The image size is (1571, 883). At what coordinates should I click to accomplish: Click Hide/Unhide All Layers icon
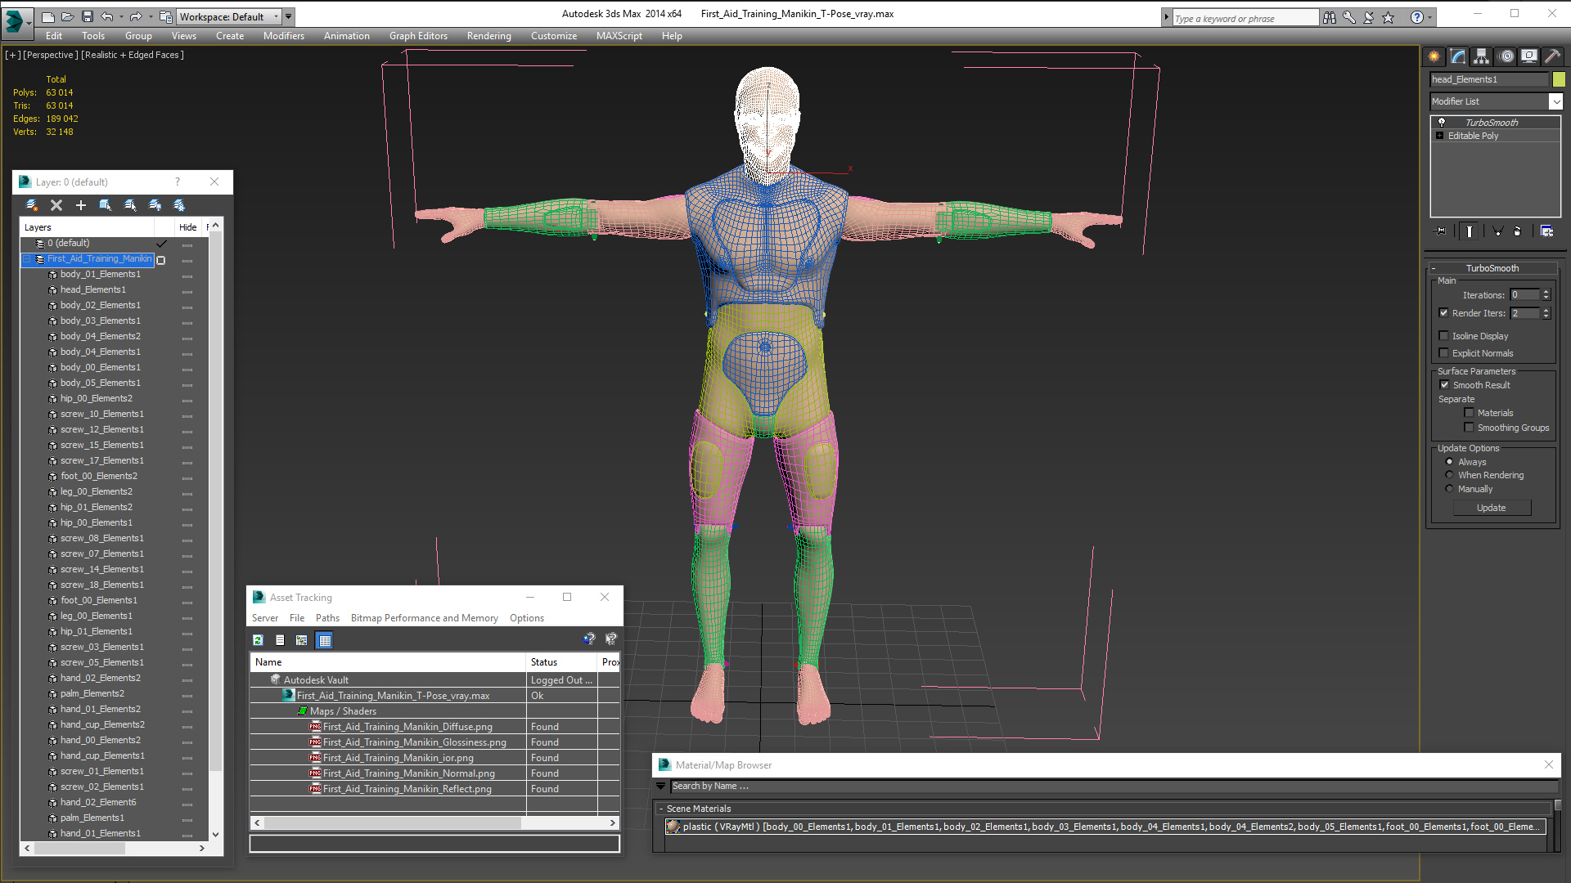155,205
